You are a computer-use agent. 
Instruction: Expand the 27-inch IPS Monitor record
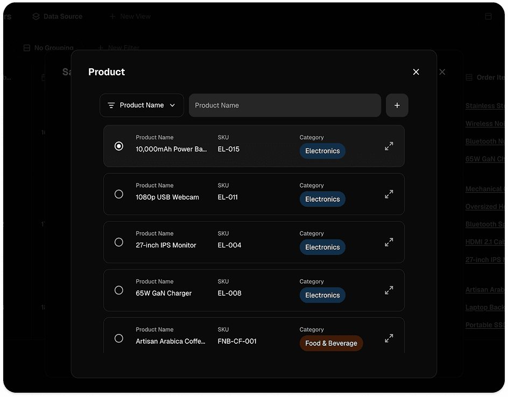389,242
